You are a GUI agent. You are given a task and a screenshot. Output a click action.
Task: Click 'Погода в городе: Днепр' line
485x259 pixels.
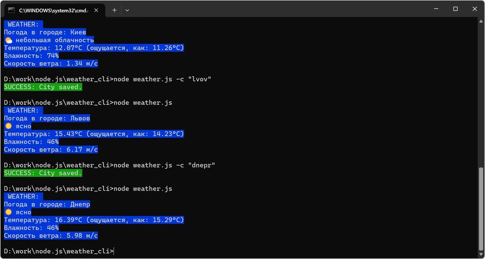(x=47, y=204)
